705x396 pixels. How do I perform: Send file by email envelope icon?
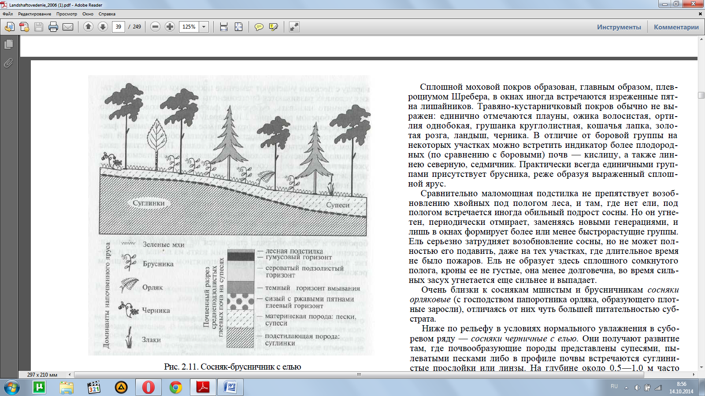[68, 27]
